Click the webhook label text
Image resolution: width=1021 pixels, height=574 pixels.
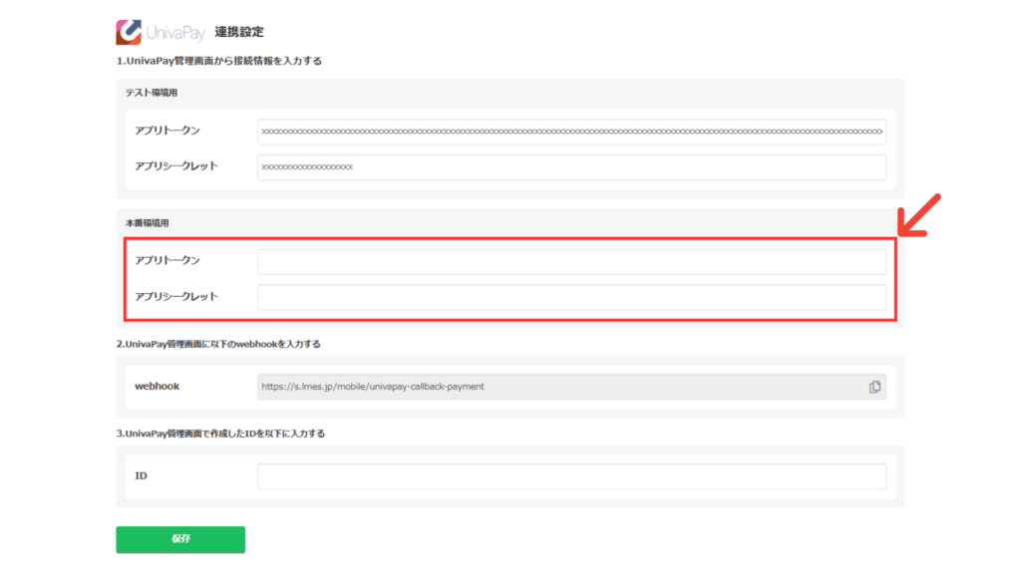pyautogui.click(x=158, y=386)
